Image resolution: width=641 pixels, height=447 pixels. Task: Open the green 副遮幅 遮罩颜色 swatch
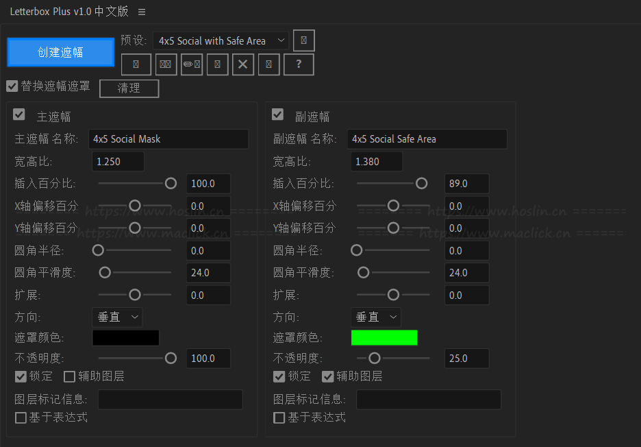[384, 337]
